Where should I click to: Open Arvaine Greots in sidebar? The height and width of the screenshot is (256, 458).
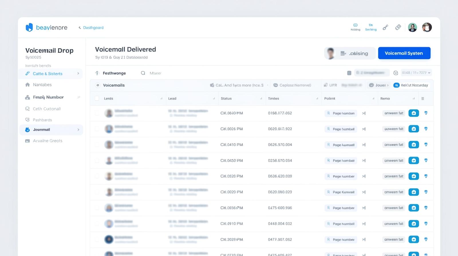point(48,141)
